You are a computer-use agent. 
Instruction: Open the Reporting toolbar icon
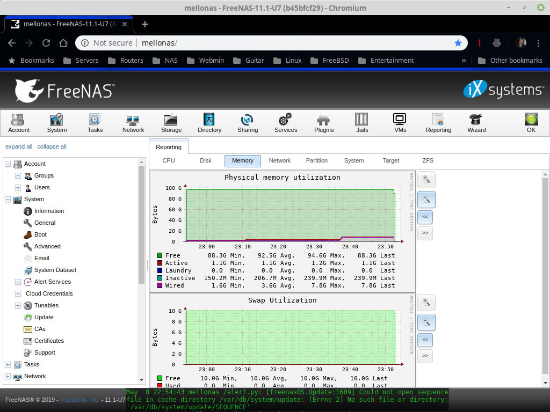pyautogui.click(x=438, y=123)
